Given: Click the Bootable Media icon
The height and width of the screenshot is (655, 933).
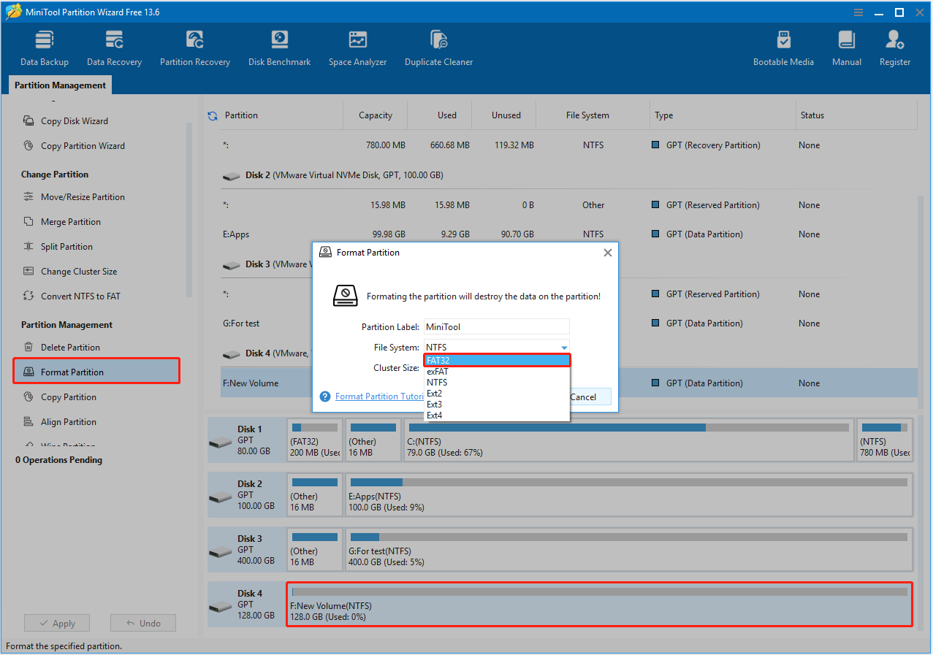Looking at the screenshot, I should (x=783, y=39).
